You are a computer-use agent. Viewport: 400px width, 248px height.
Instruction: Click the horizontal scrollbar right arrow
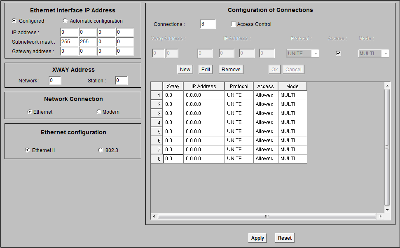coord(380,216)
